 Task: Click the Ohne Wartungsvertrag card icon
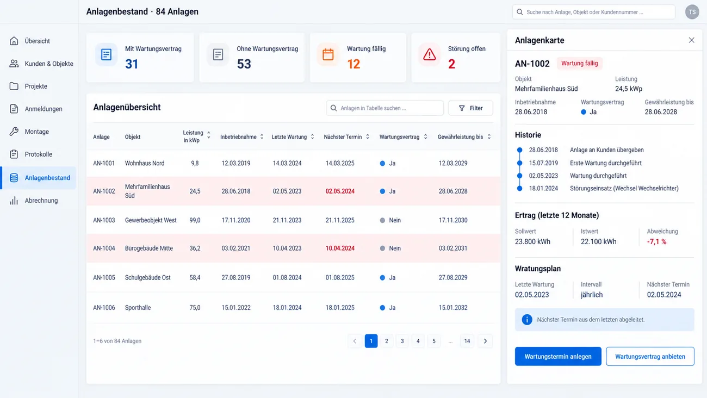click(218, 55)
